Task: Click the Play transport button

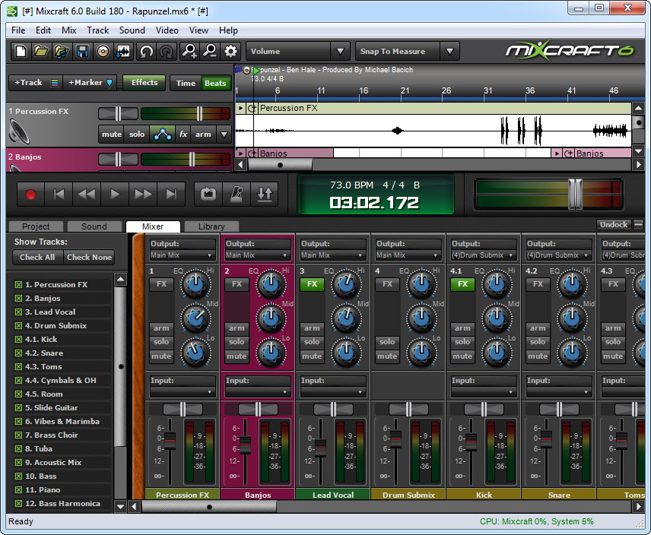Action: coord(115,194)
